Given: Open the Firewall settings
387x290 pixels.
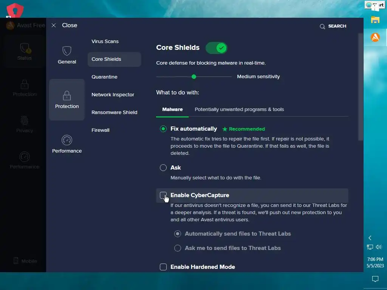Looking at the screenshot, I should [x=114, y=130].
